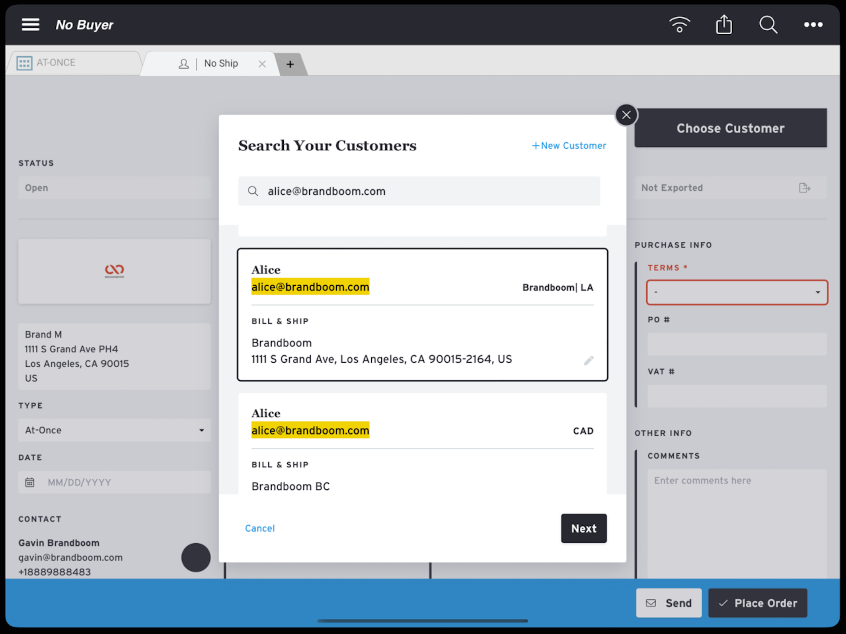The image size is (846, 634).
Task: Click the edit pencil on Brandboom address
Action: pos(589,360)
